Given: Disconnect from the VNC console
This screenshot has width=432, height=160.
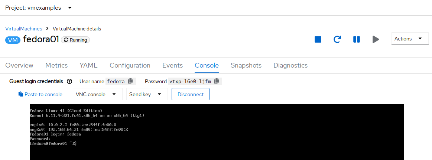Looking at the screenshot, I should (191, 94).
